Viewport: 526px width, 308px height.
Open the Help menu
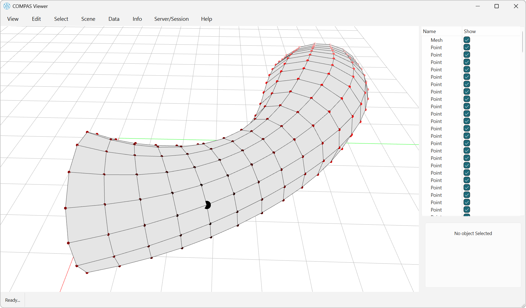tap(206, 19)
